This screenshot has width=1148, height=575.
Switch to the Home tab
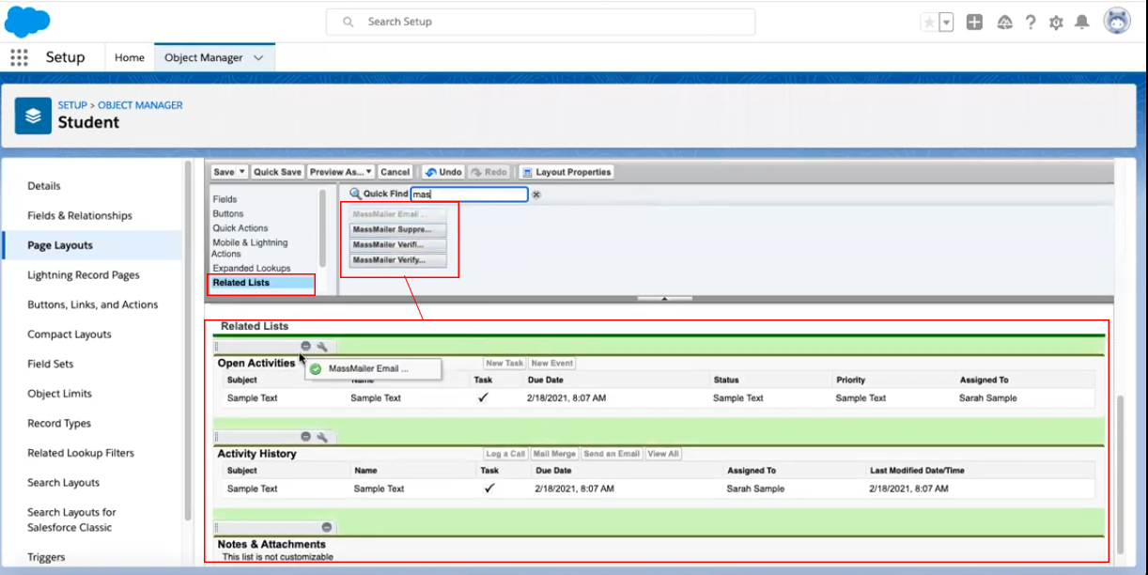130,57
